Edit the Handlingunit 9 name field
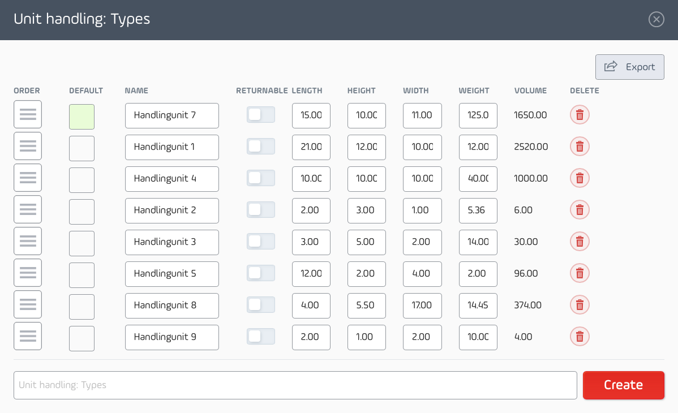The width and height of the screenshot is (678, 413). [x=172, y=337]
